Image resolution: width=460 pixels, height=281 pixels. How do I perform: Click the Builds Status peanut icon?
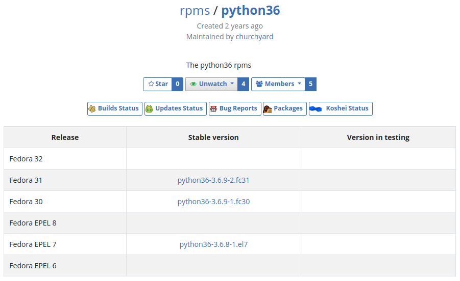click(92, 109)
